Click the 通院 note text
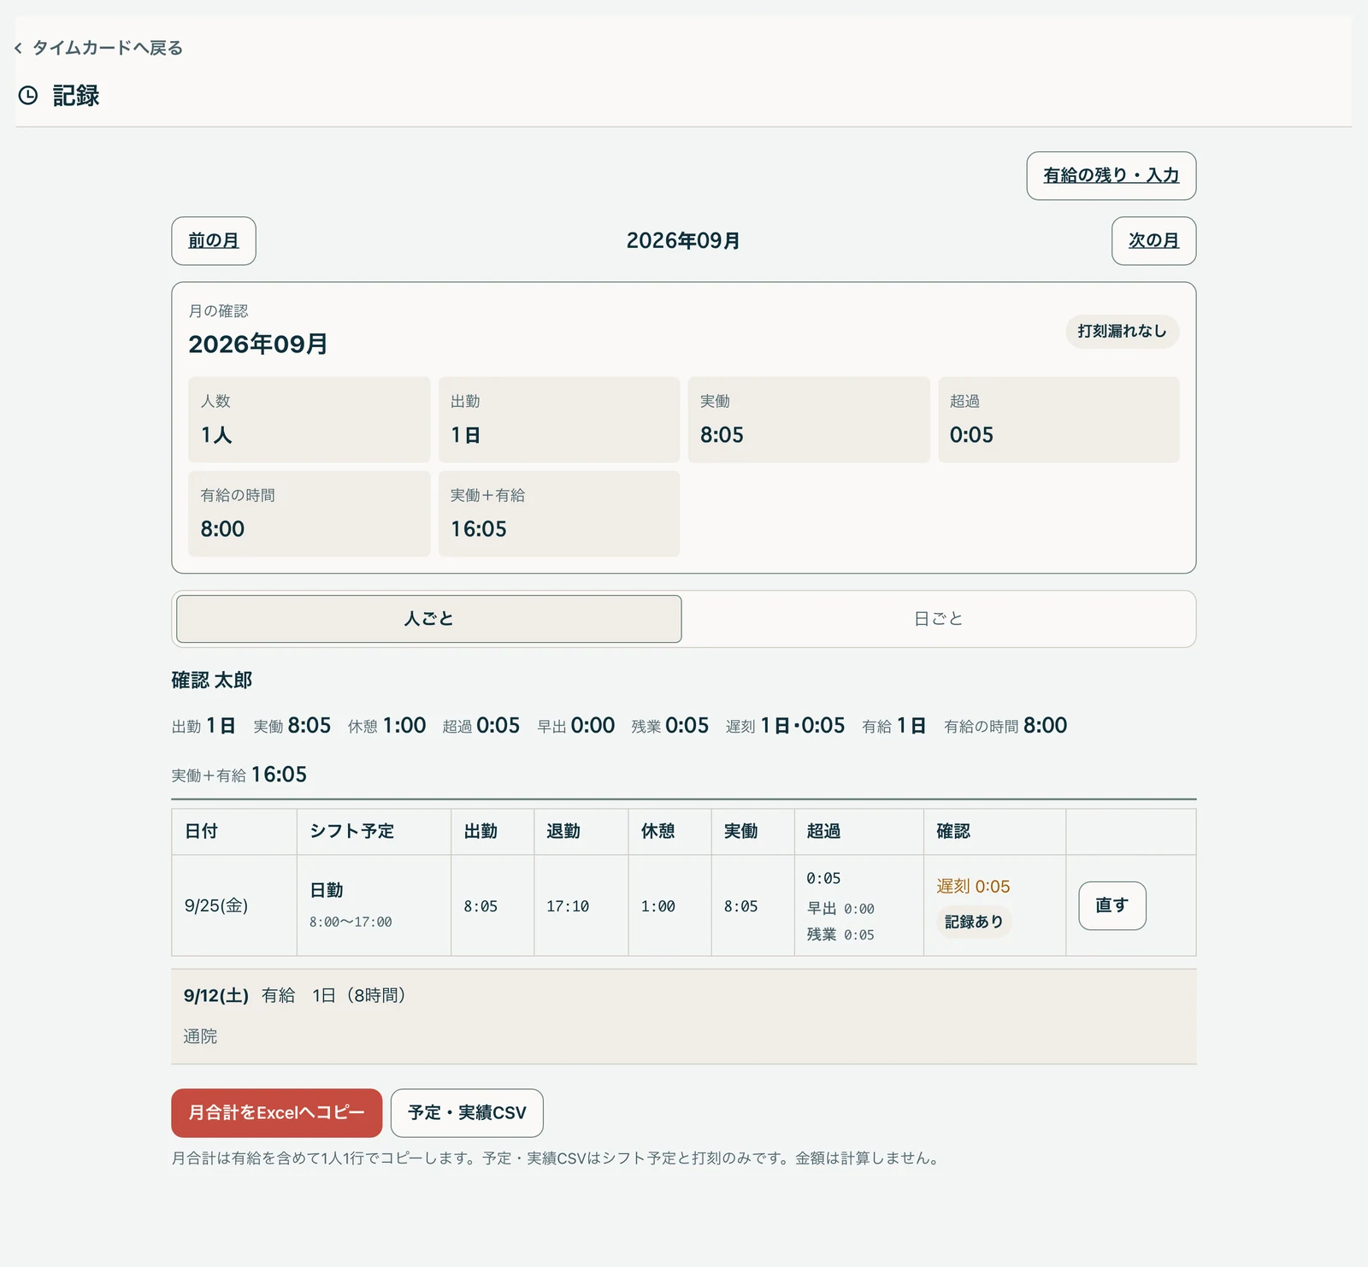 pyautogui.click(x=201, y=1037)
